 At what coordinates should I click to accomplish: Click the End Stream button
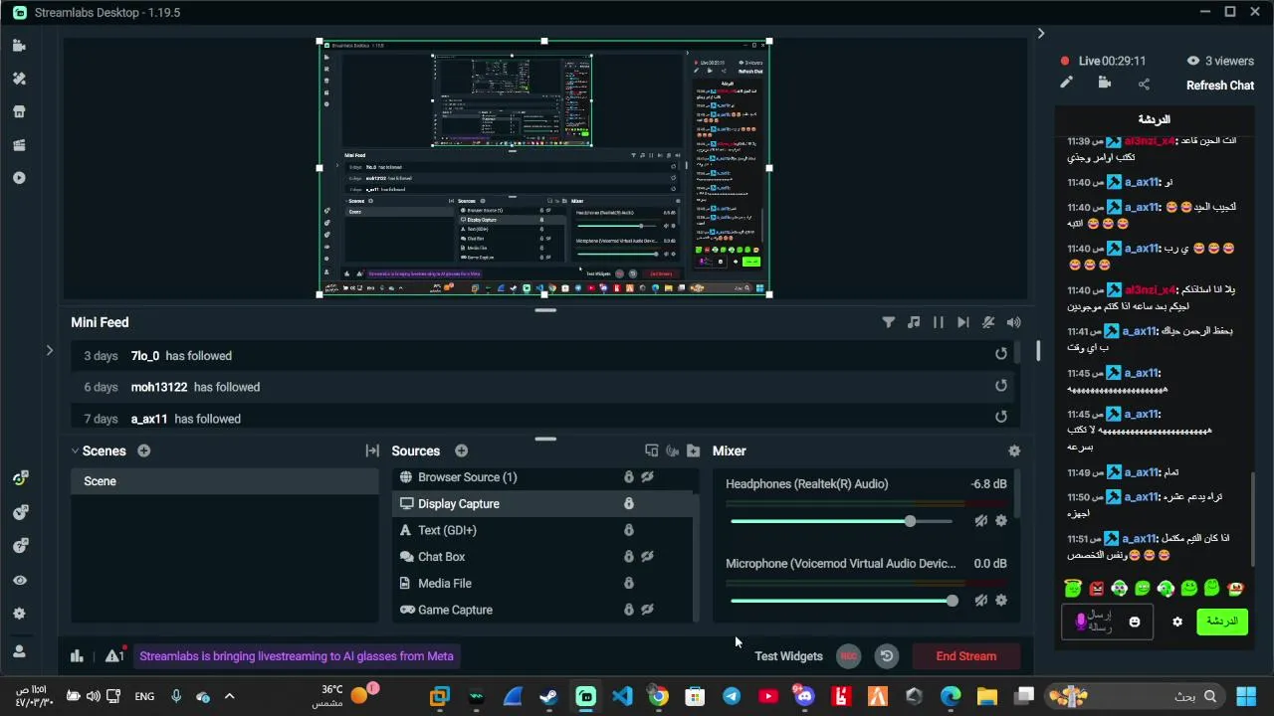point(965,656)
